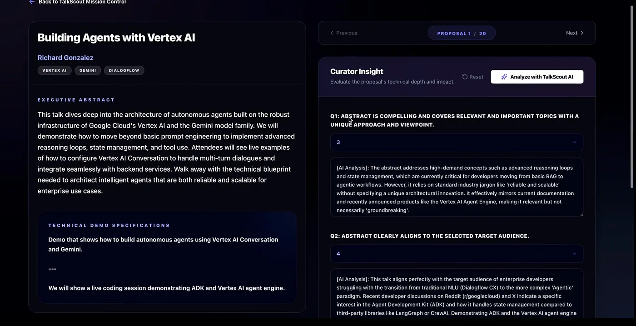Click the title Building Agents with Vertex AI

(116, 37)
